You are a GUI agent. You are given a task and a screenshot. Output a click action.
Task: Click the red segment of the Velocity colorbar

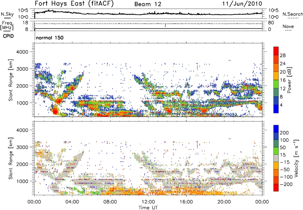(276, 188)
